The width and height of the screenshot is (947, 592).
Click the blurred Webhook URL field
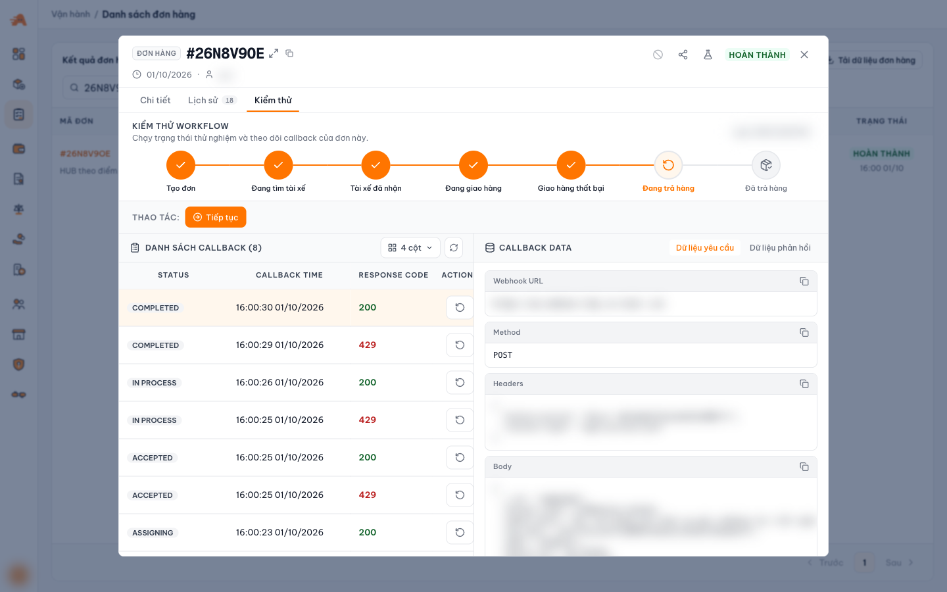point(651,304)
